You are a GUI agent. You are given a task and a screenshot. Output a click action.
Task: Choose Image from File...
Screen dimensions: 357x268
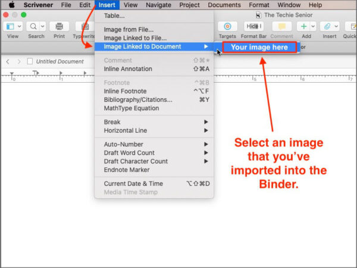click(154, 30)
